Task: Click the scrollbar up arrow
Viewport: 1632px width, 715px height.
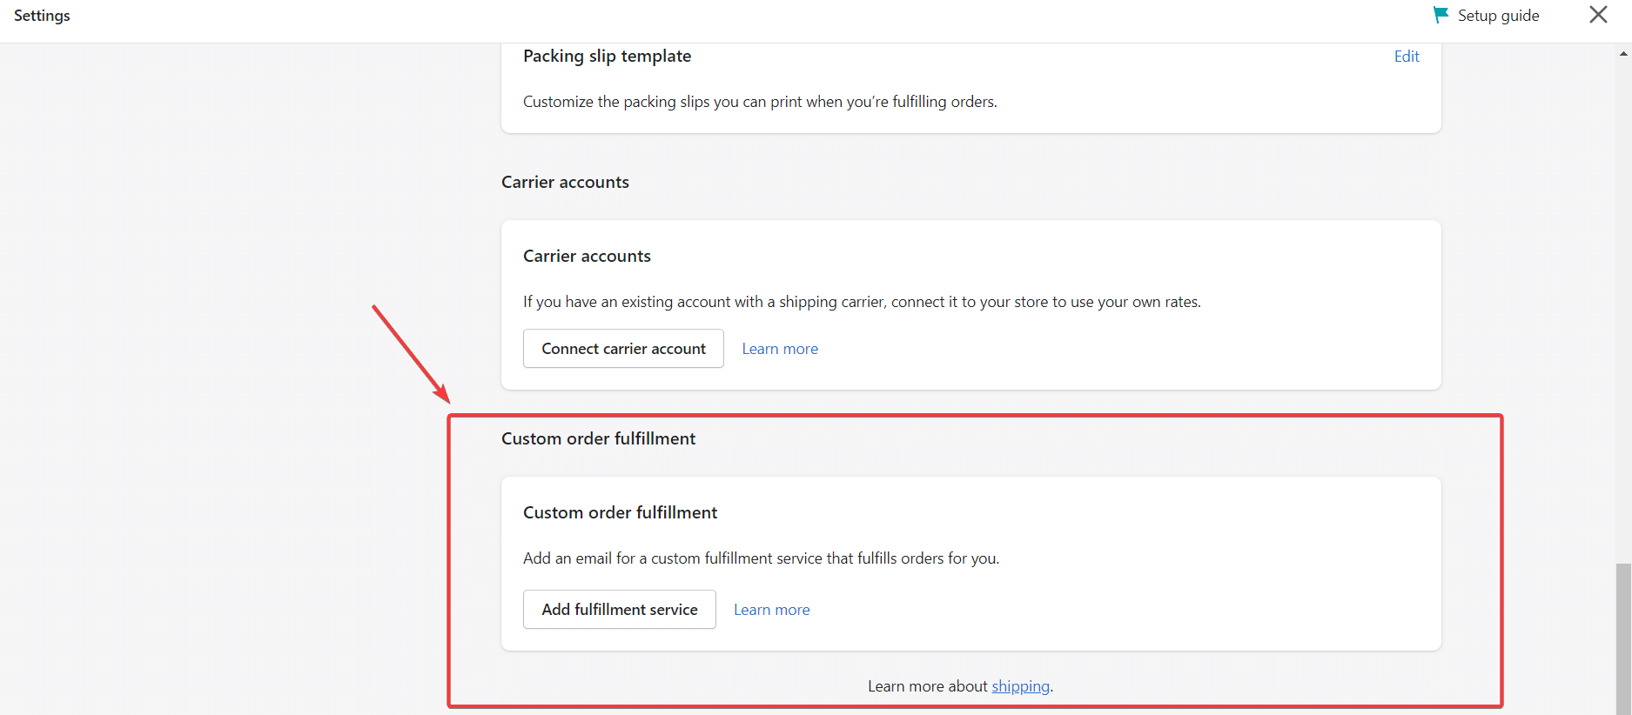Action: 1623,54
